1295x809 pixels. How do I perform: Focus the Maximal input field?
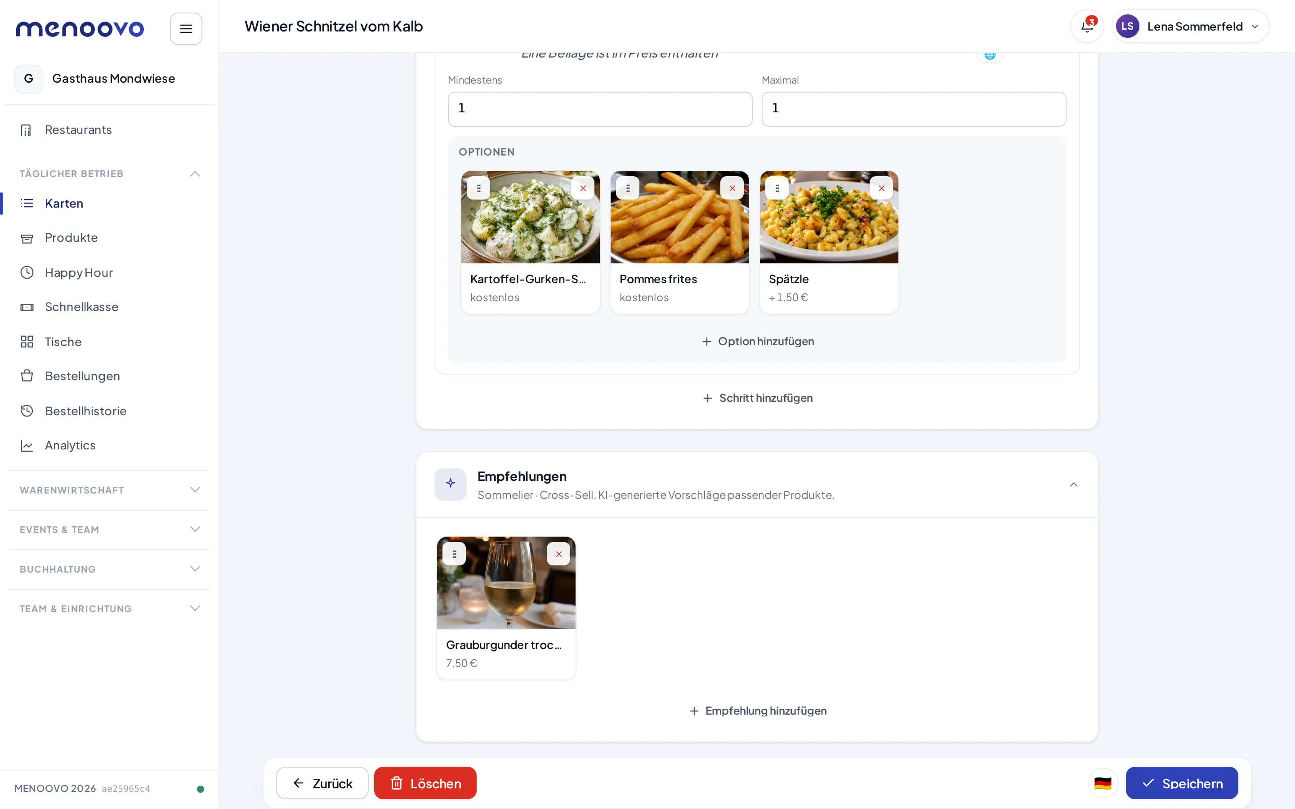click(x=913, y=109)
